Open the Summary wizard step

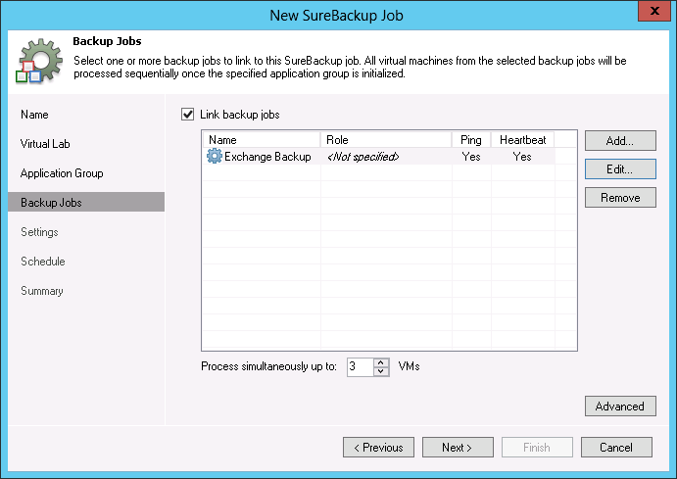tap(42, 291)
